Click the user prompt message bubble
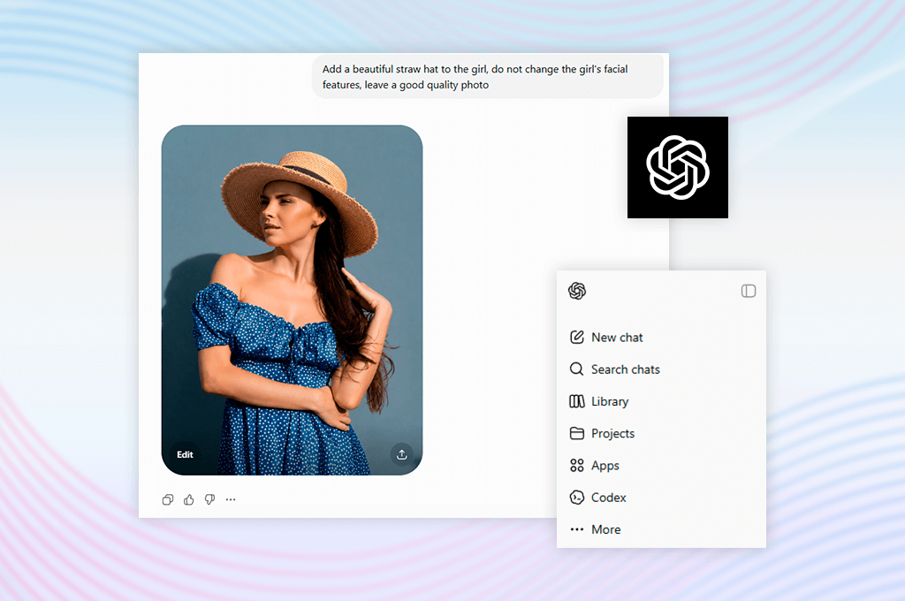 [488, 77]
